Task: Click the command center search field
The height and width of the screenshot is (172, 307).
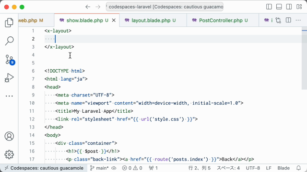Action: coord(165,7)
